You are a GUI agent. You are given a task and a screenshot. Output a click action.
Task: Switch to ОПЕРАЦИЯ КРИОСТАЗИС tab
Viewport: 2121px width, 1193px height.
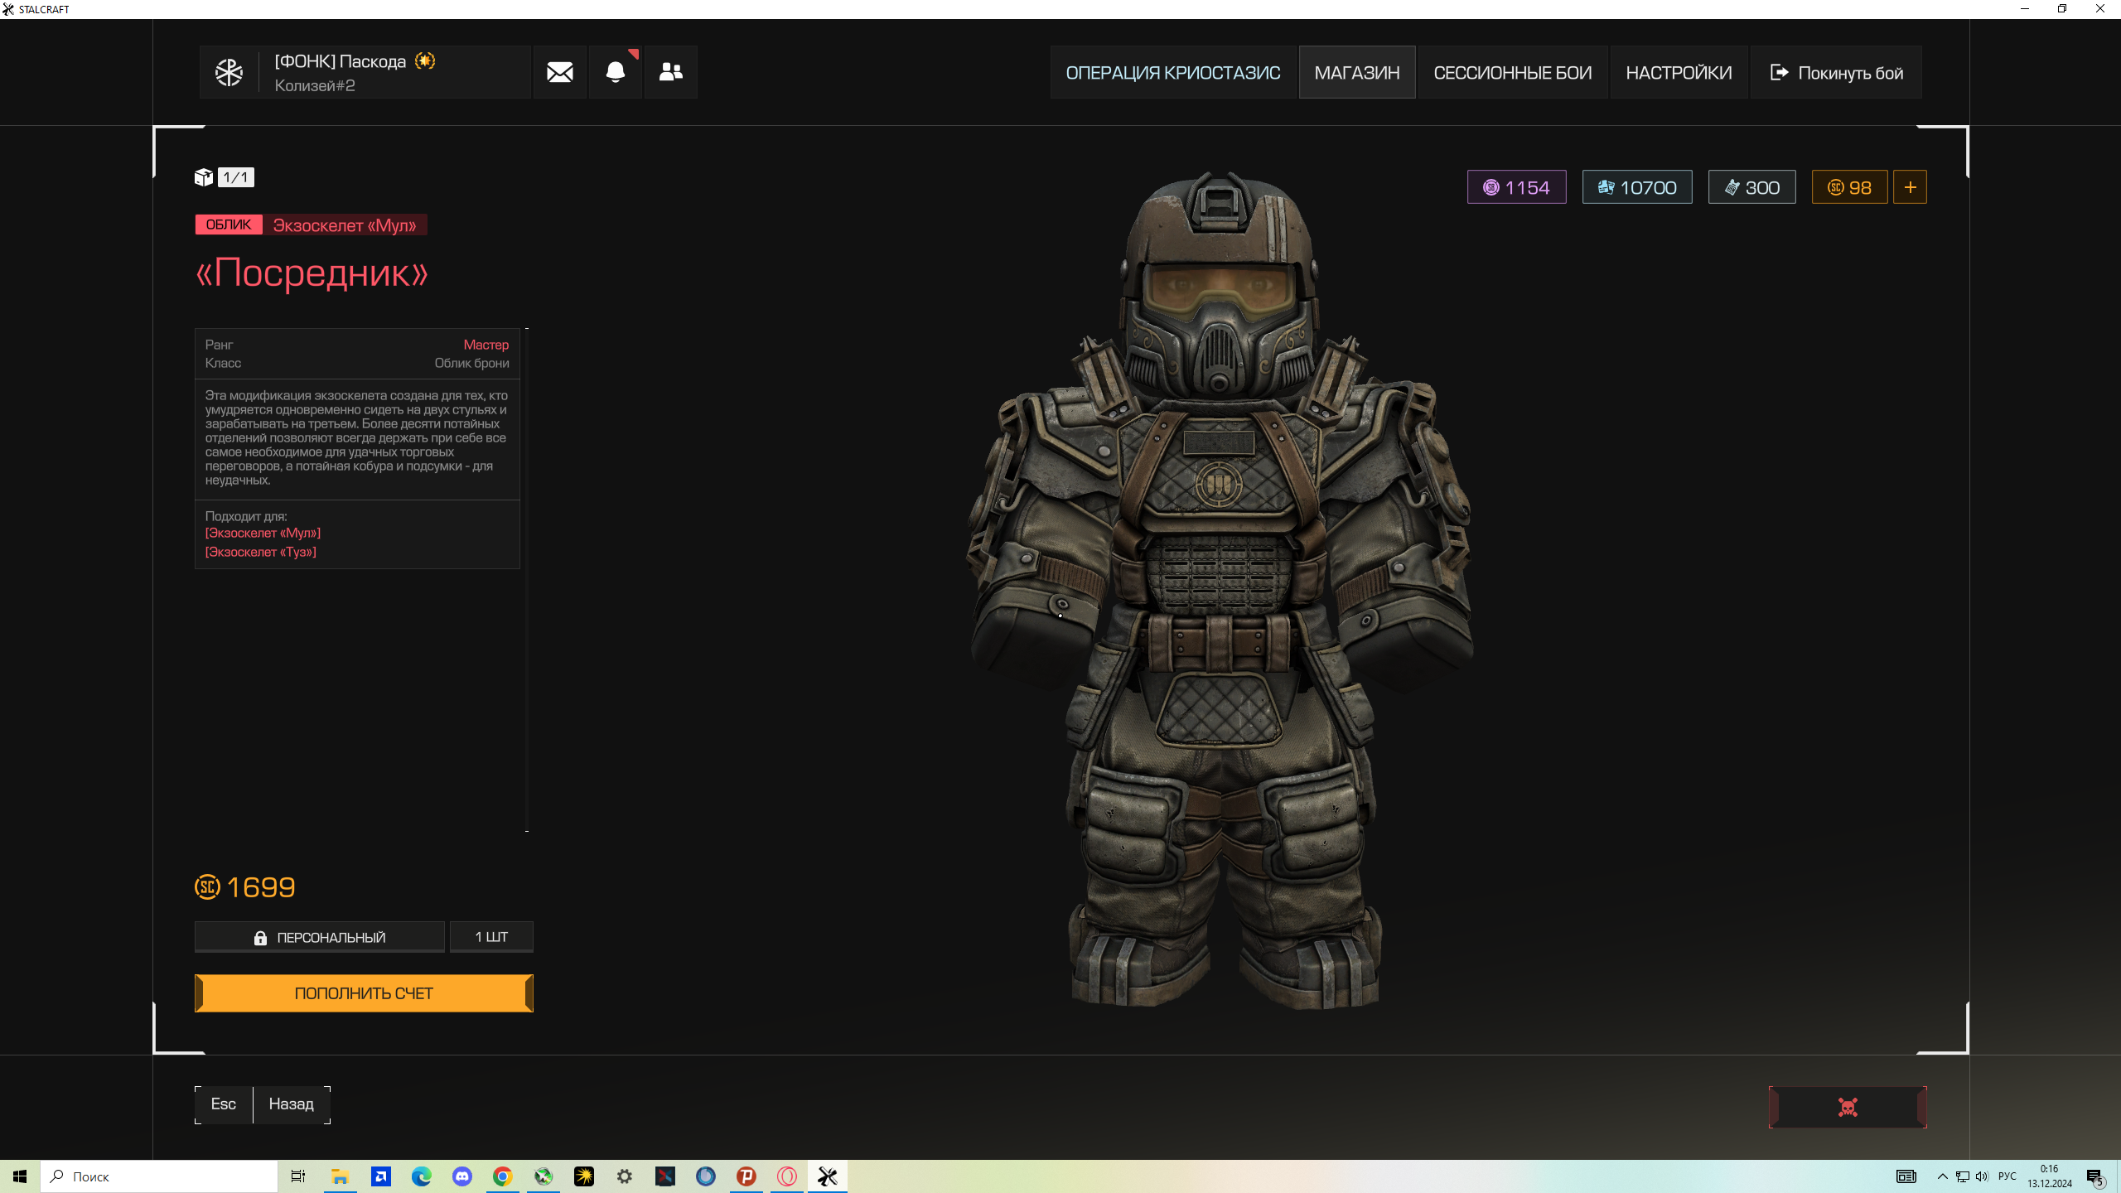click(x=1173, y=72)
